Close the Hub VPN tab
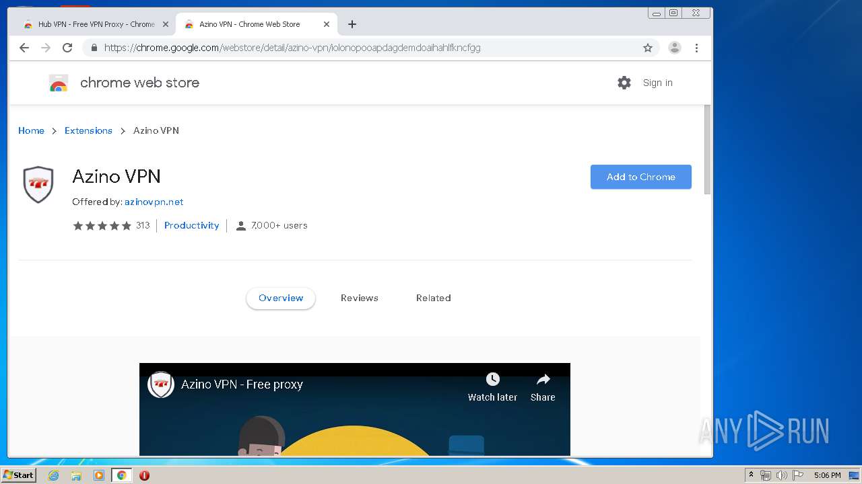The width and height of the screenshot is (862, 484). pos(166,24)
